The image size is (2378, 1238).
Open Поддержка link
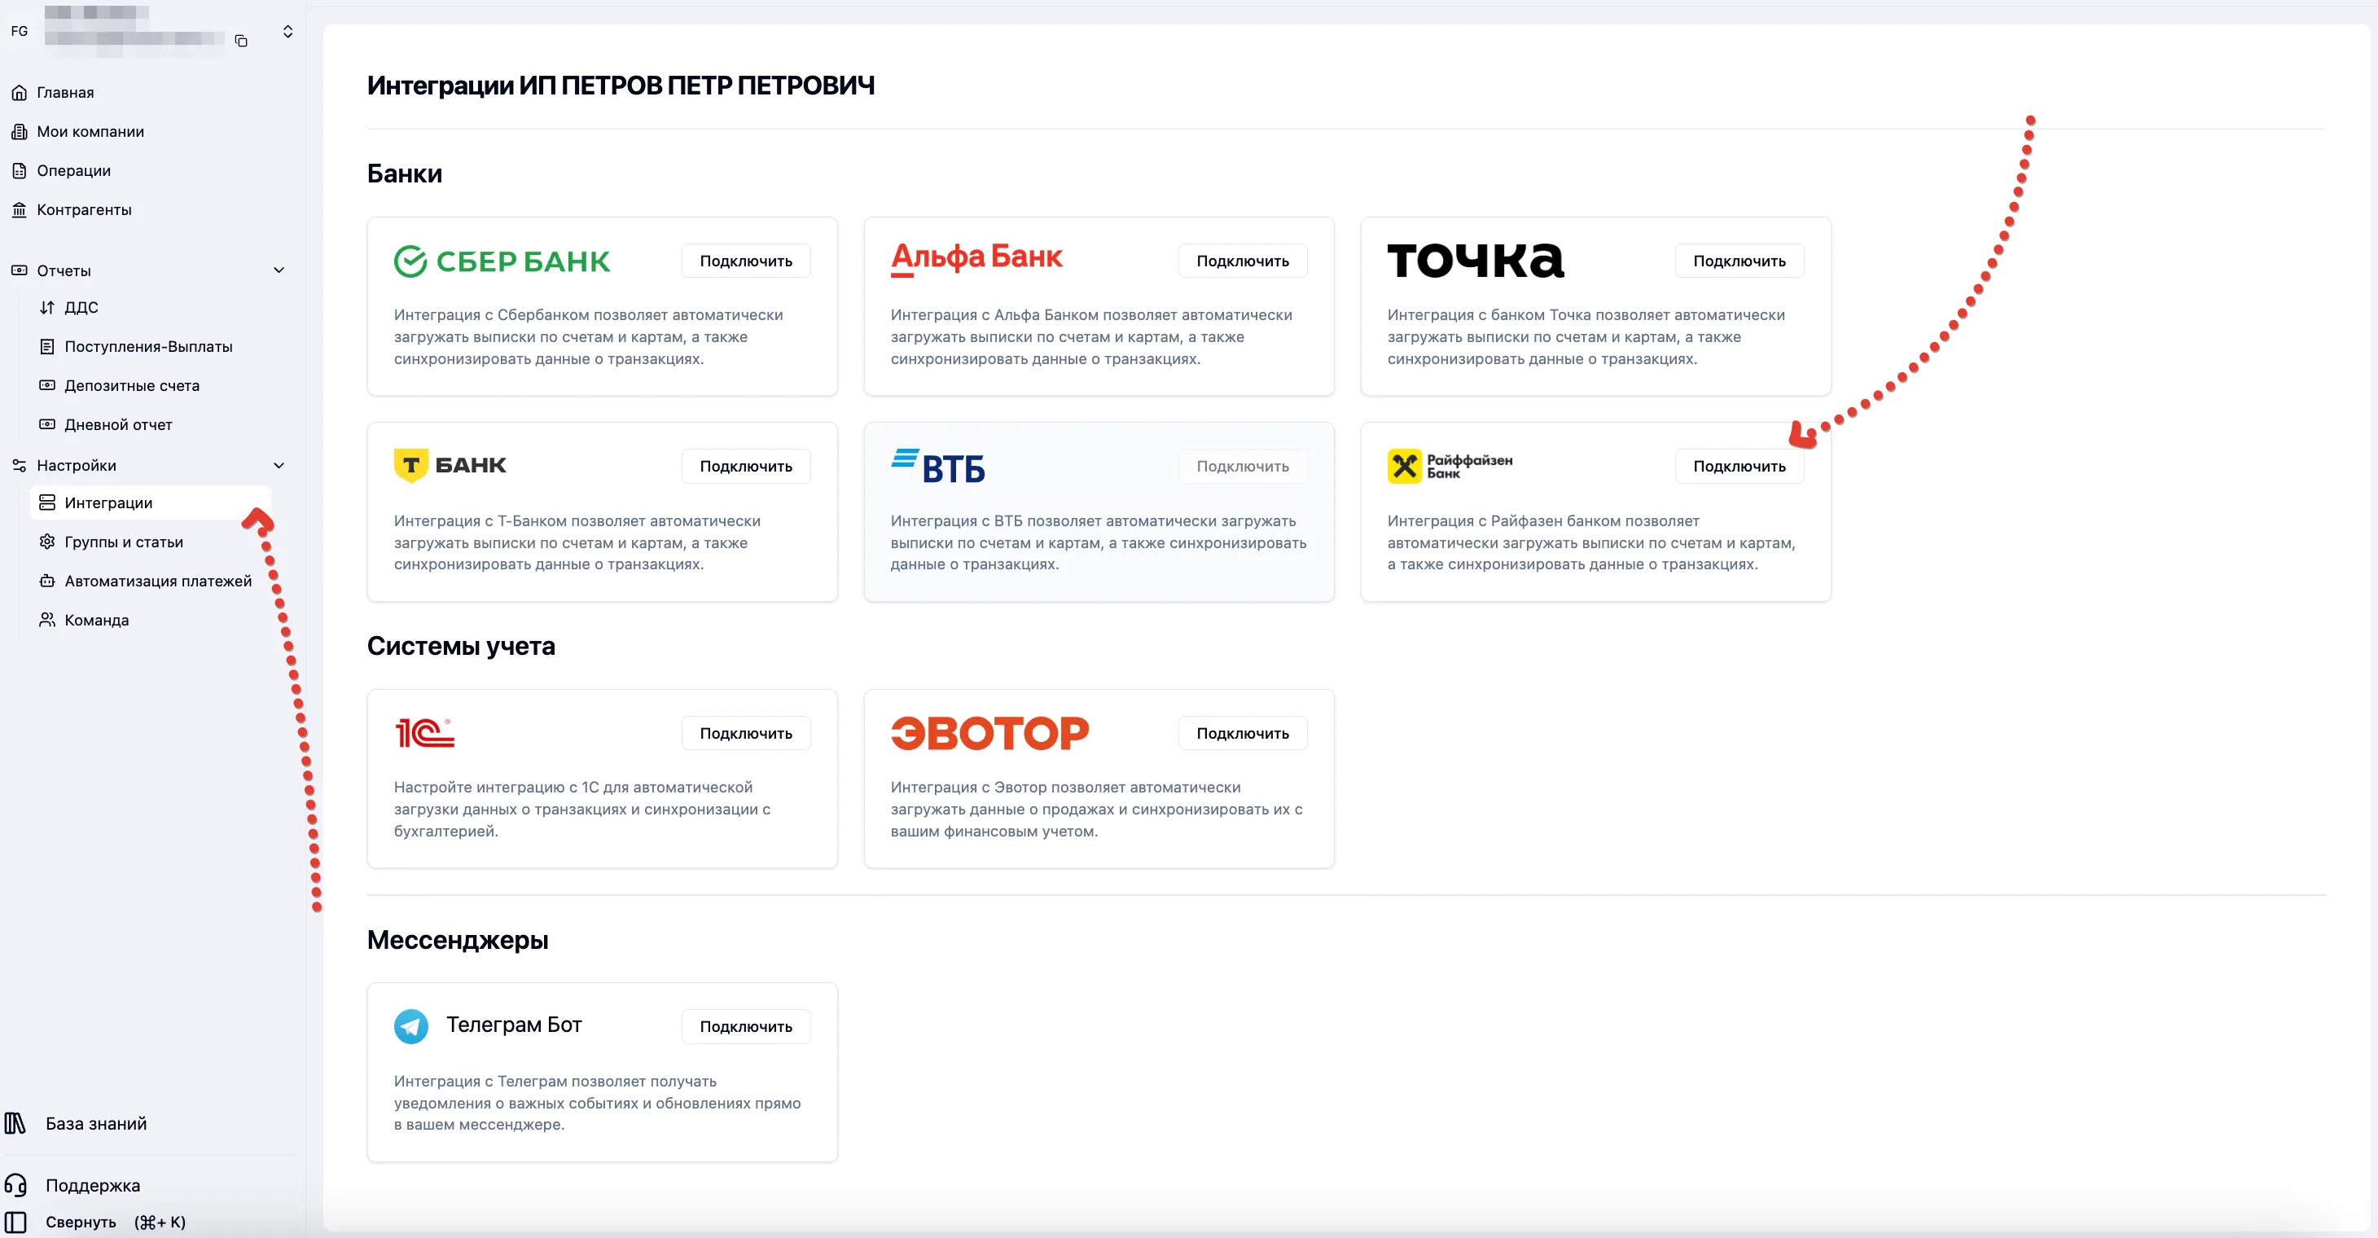pos(93,1185)
